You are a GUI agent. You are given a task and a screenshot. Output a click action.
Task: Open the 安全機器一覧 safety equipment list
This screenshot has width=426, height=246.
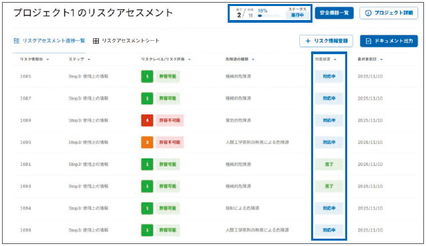(x=334, y=13)
